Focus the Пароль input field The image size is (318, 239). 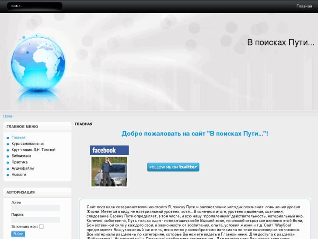(x=36, y=220)
